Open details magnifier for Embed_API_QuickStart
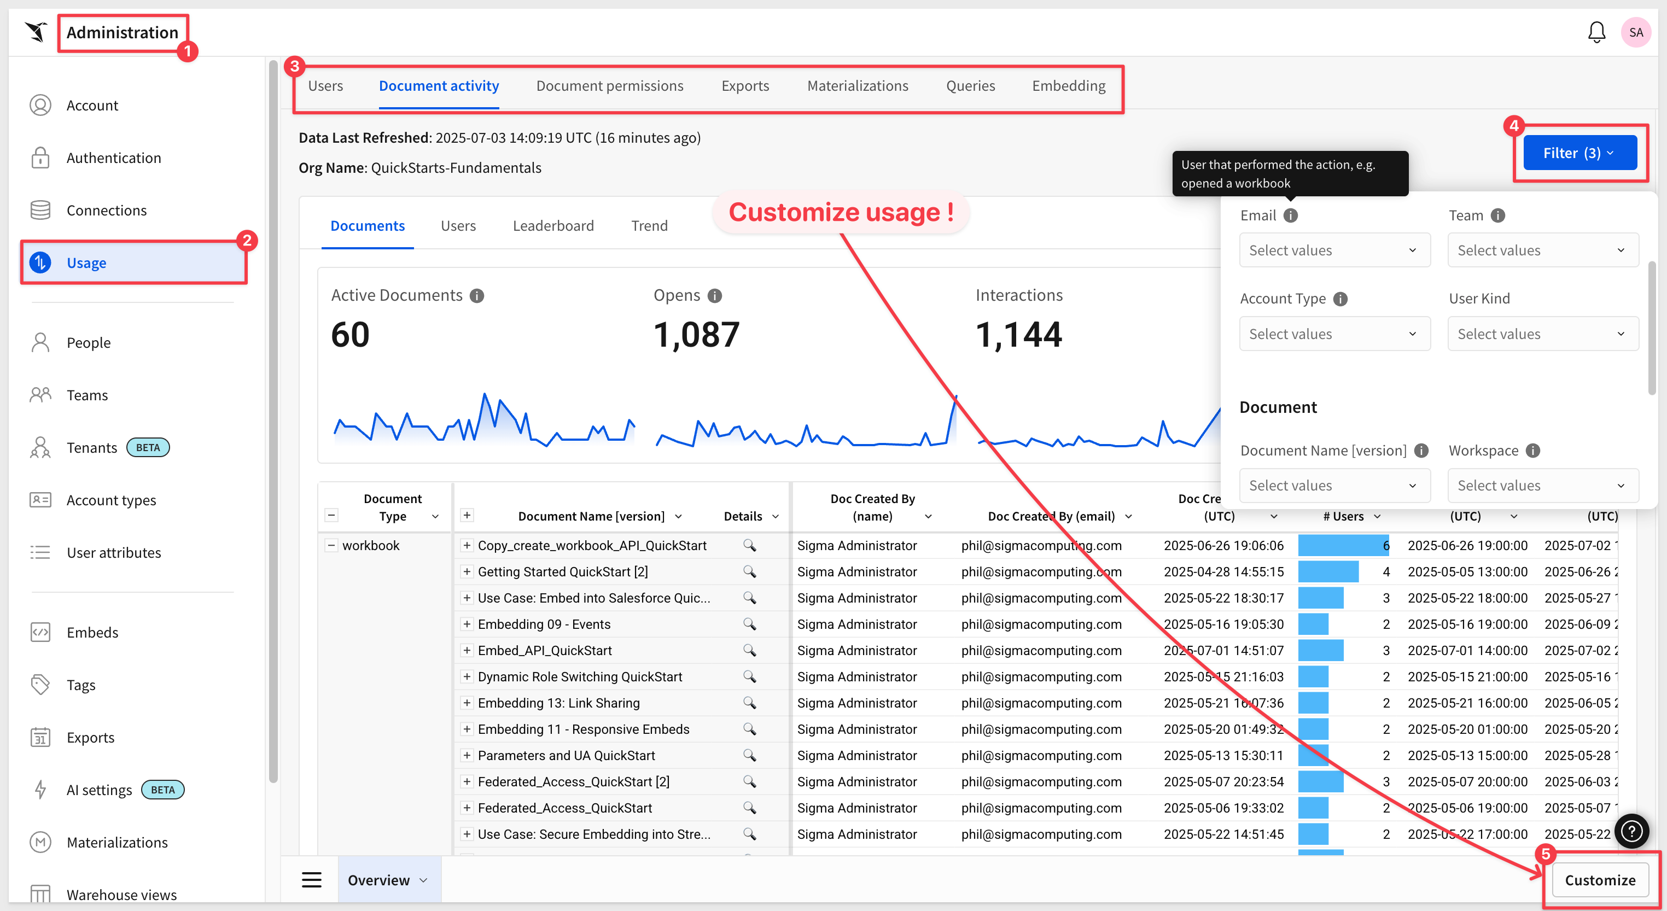The width and height of the screenshot is (1667, 911). [749, 650]
